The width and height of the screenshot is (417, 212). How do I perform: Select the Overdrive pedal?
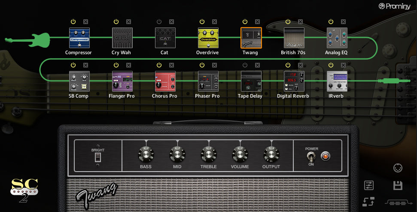pyautogui.click(x=208, y=38)
